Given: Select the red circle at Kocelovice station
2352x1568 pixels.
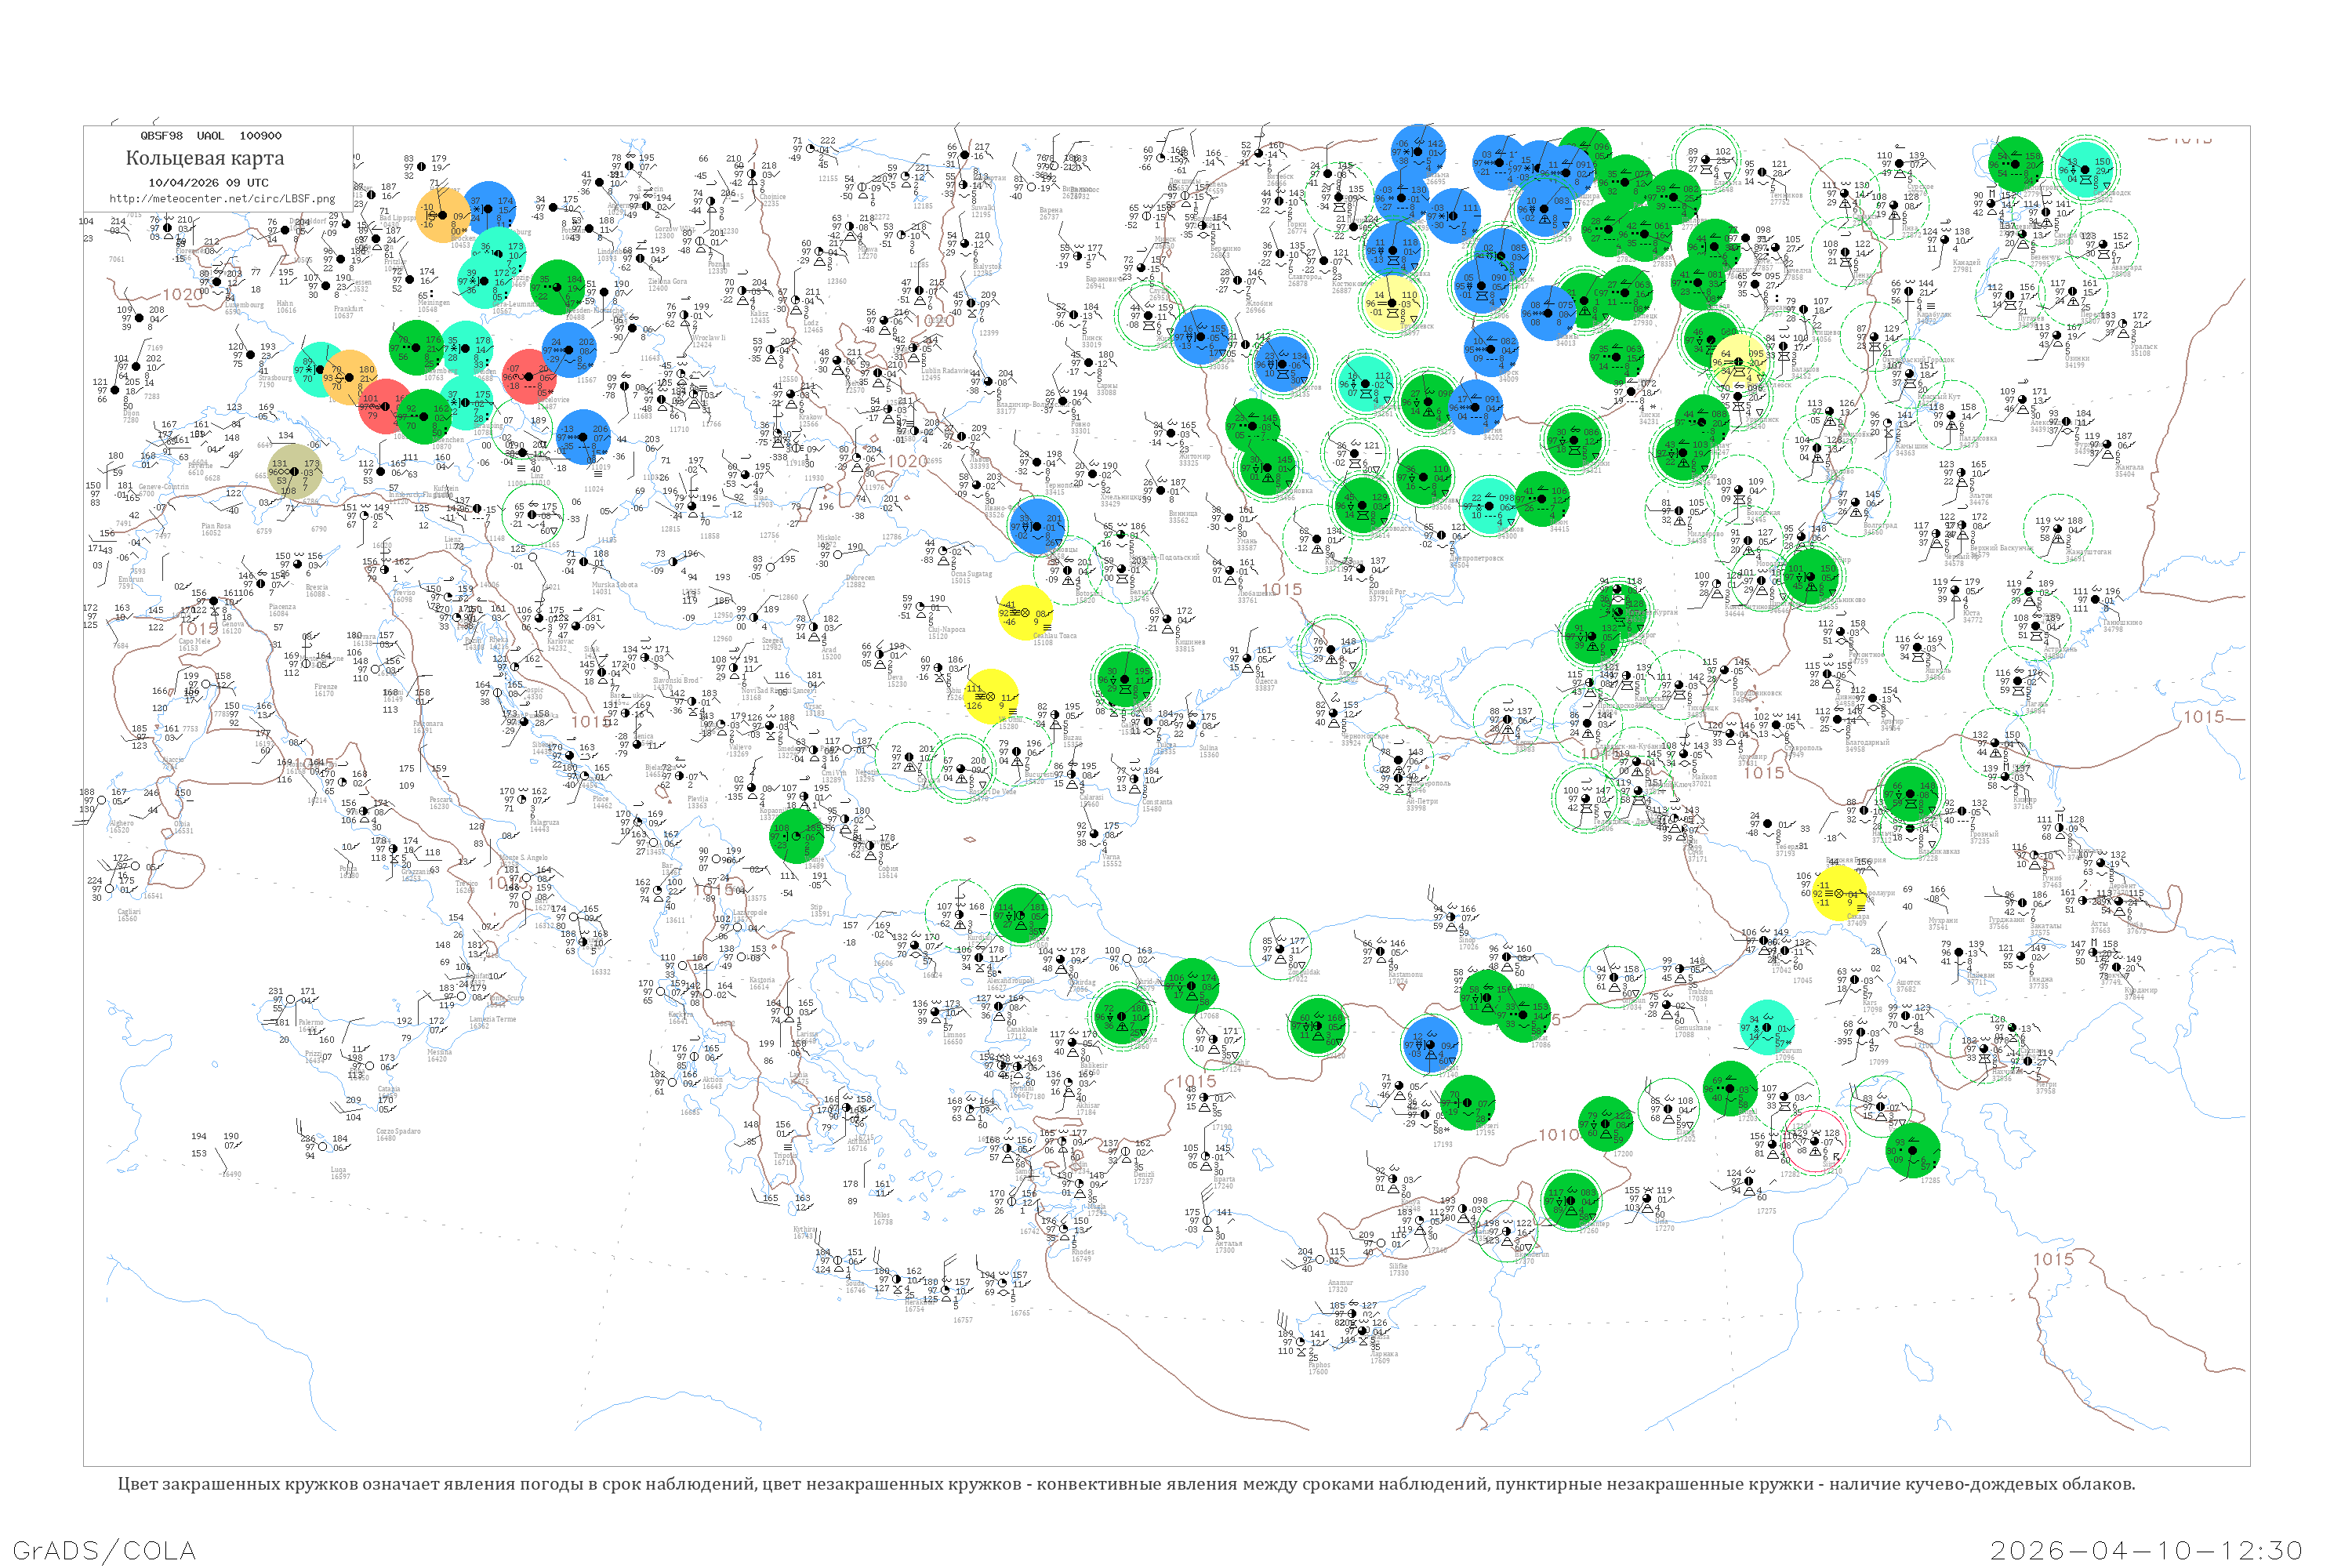Looking at the screenshot, I should pos(530,377).
